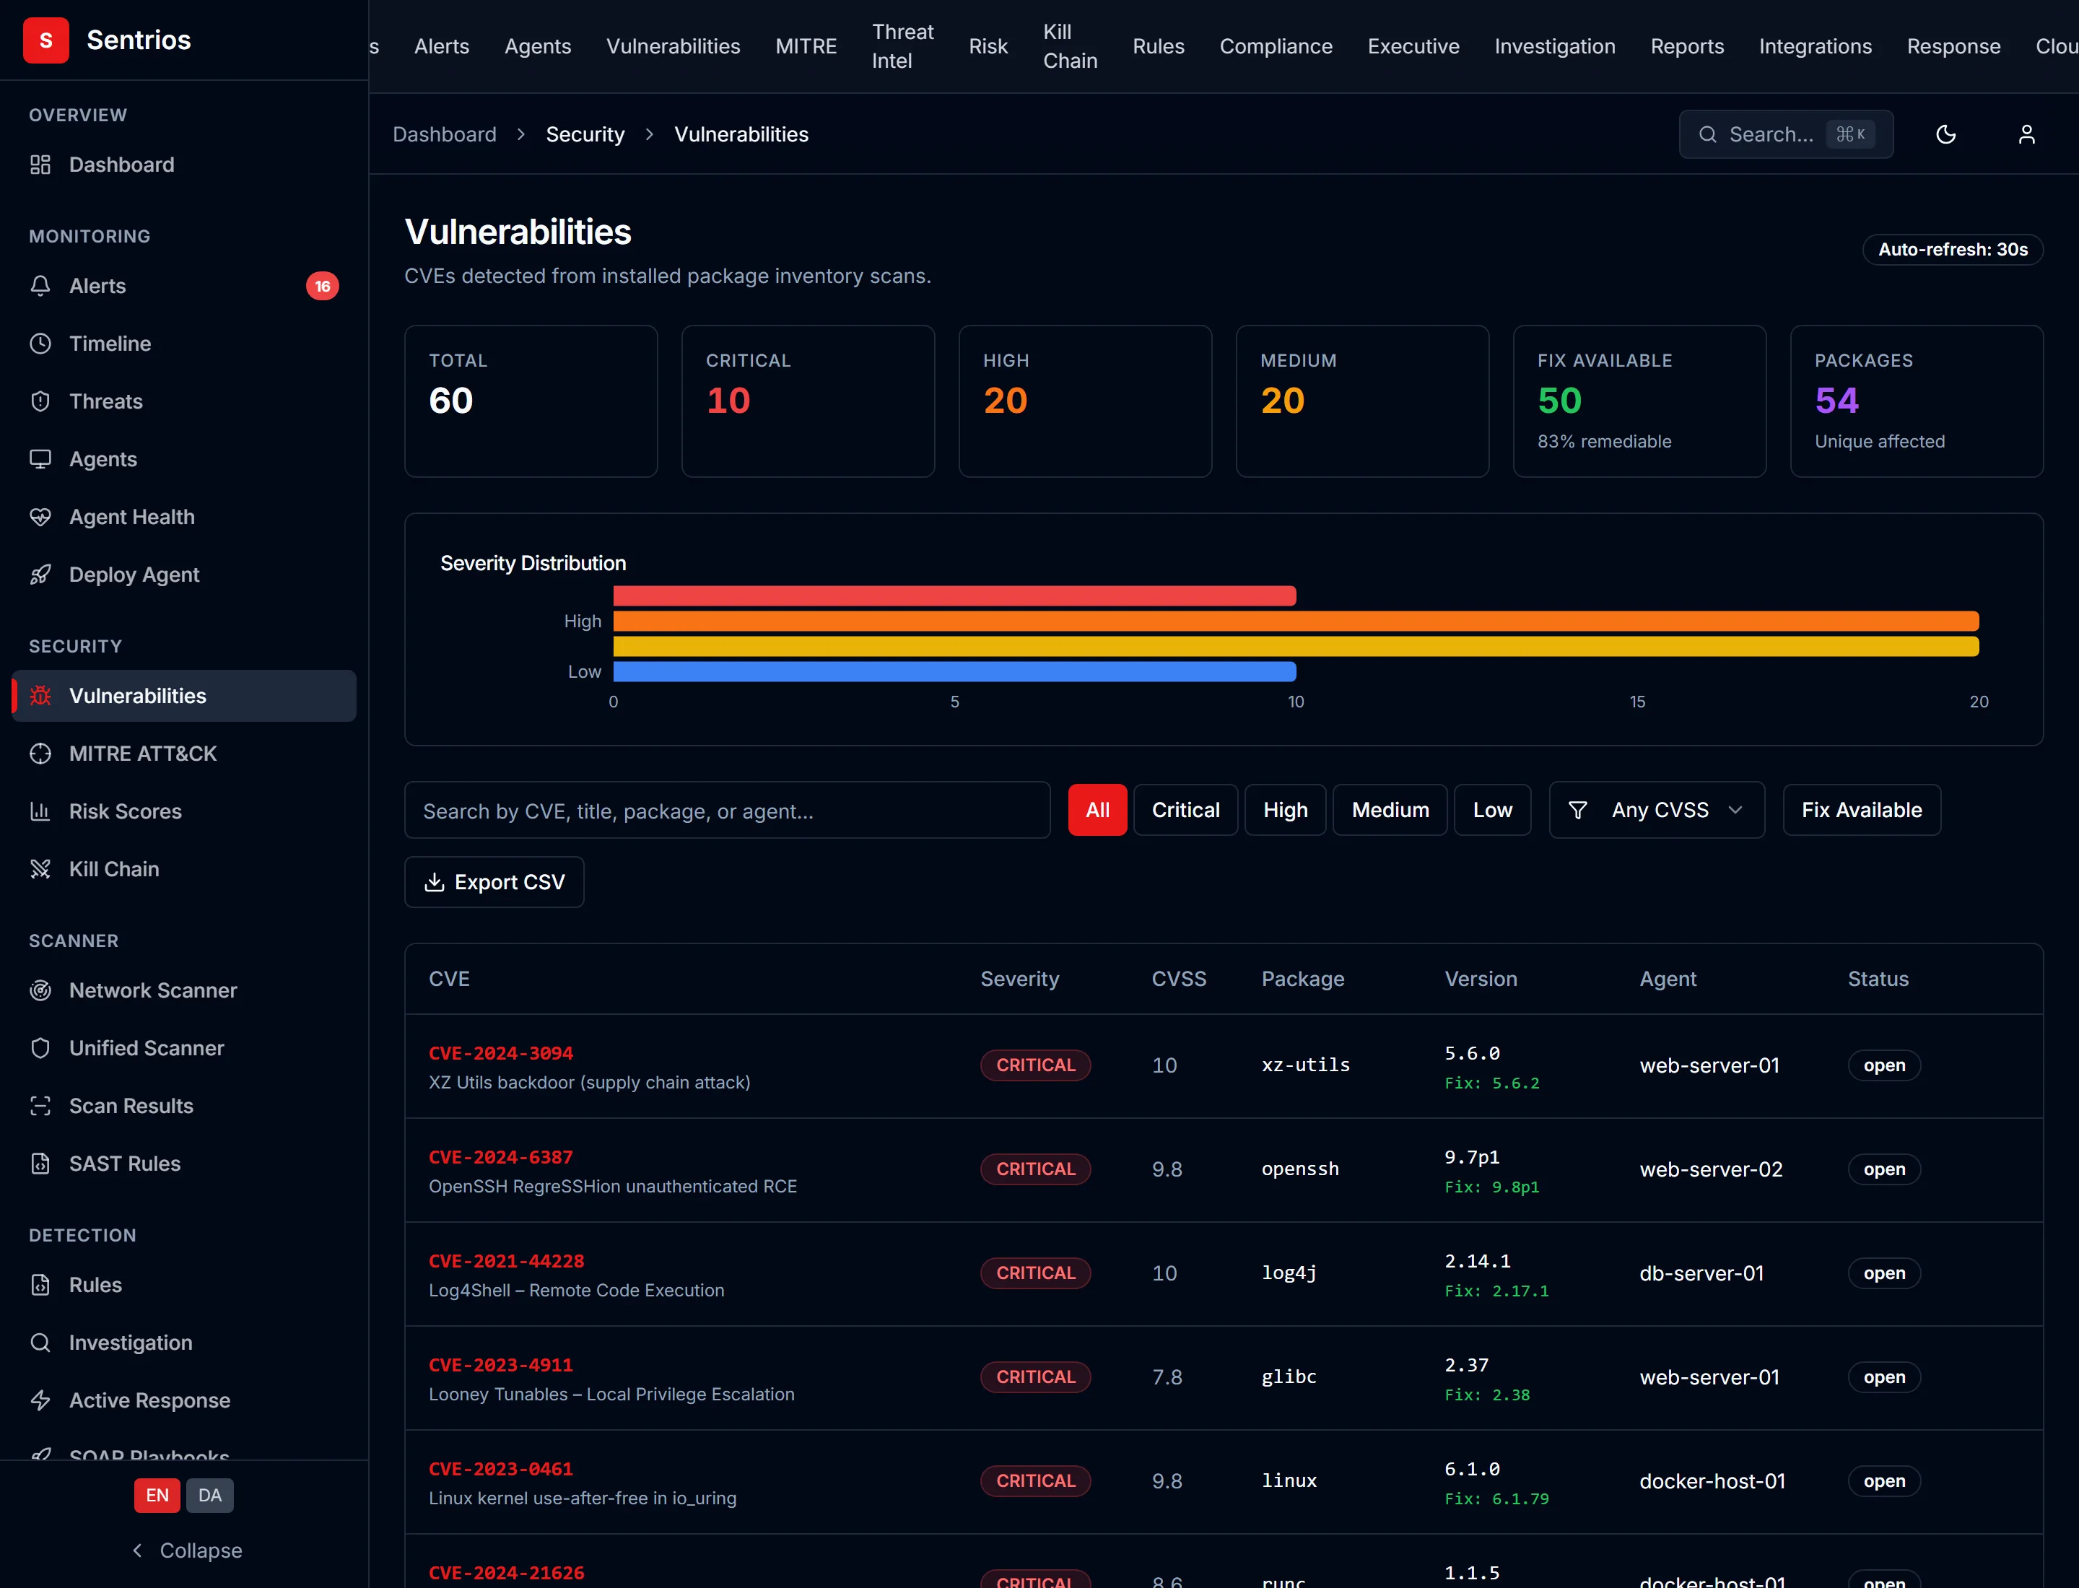Screen dimensions: 2079x1588
Task: Click the Agents monitor icon in sidebar
Action: click(40, 458)
